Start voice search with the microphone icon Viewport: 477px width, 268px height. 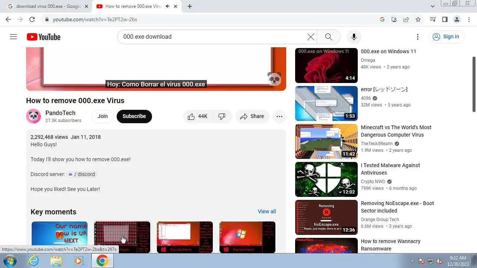[x=354, y=36]
